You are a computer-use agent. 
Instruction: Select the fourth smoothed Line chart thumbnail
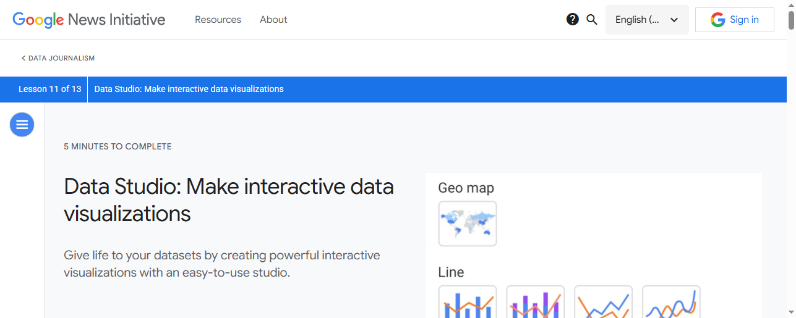[x=672, y=301]
